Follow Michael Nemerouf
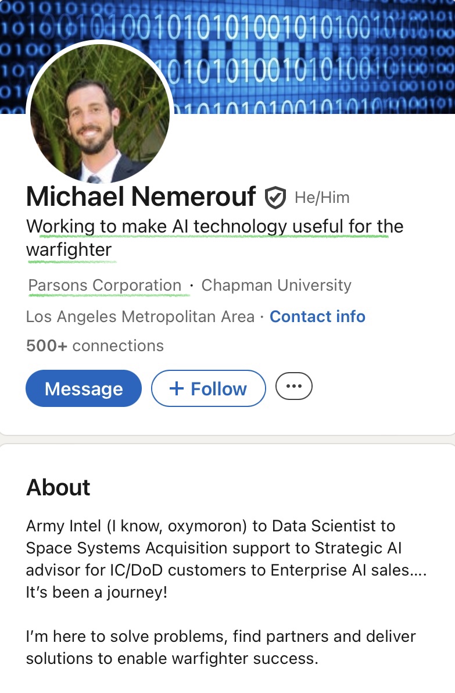The width and height of the screenshot is (455, 693). [209, 388]
